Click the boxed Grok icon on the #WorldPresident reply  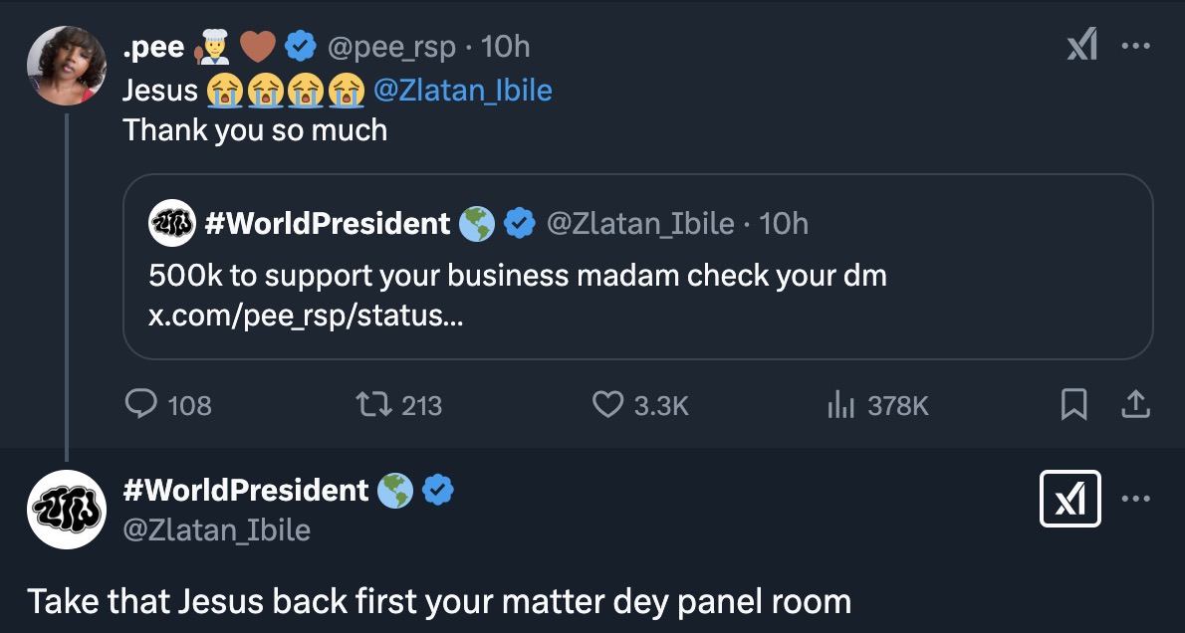click(1069, 498)
